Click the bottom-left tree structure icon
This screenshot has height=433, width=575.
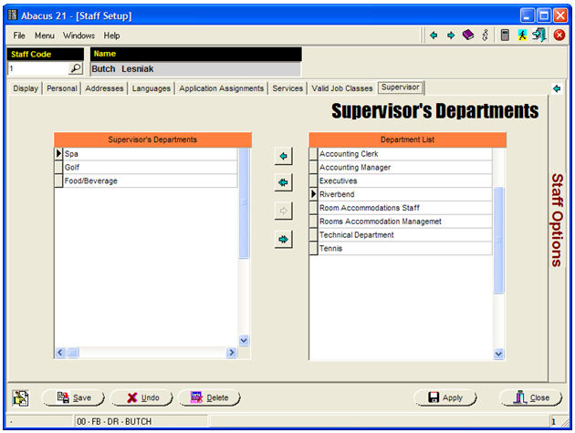click(21, 397)
